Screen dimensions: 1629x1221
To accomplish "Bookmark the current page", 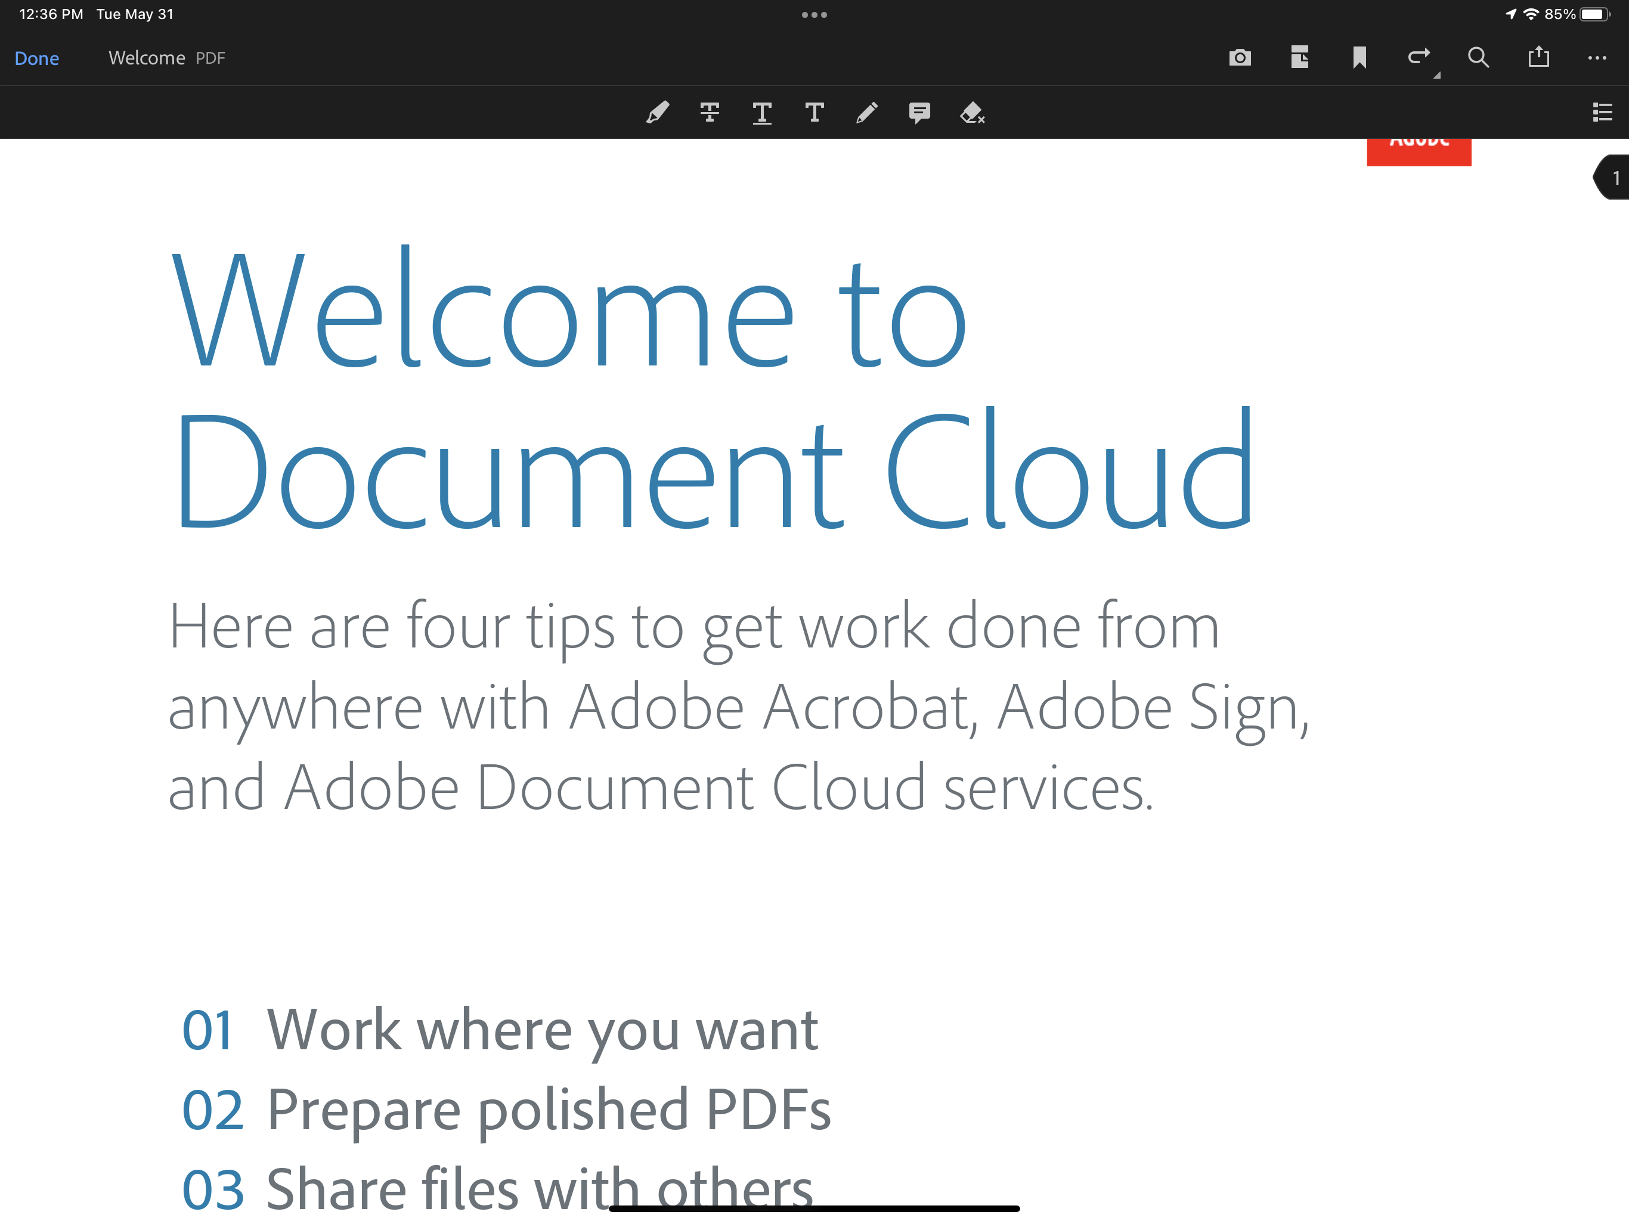I will (1359, 57).
